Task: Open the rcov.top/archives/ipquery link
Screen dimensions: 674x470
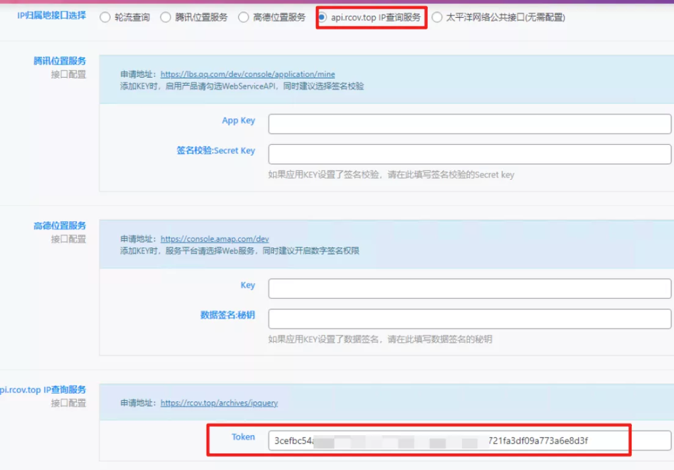Action: (219, 404)
